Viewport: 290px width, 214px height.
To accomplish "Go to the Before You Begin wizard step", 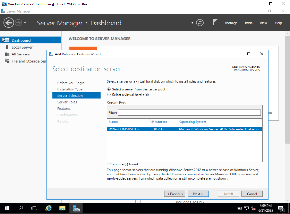I will [71, 83].
